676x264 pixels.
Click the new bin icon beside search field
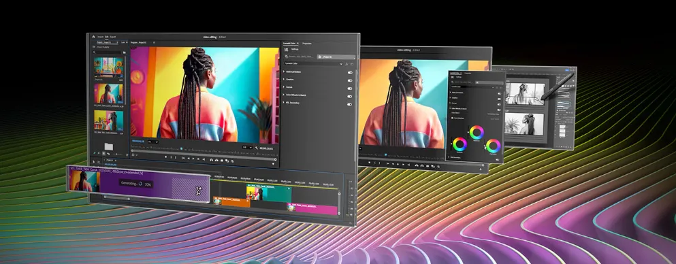click(x=124, y=52)
